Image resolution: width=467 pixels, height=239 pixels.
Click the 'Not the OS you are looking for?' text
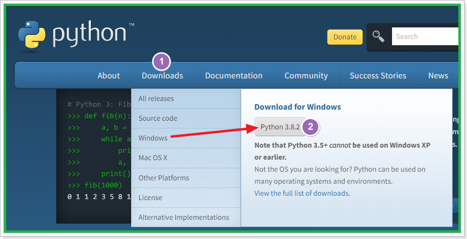pos(340,175)
